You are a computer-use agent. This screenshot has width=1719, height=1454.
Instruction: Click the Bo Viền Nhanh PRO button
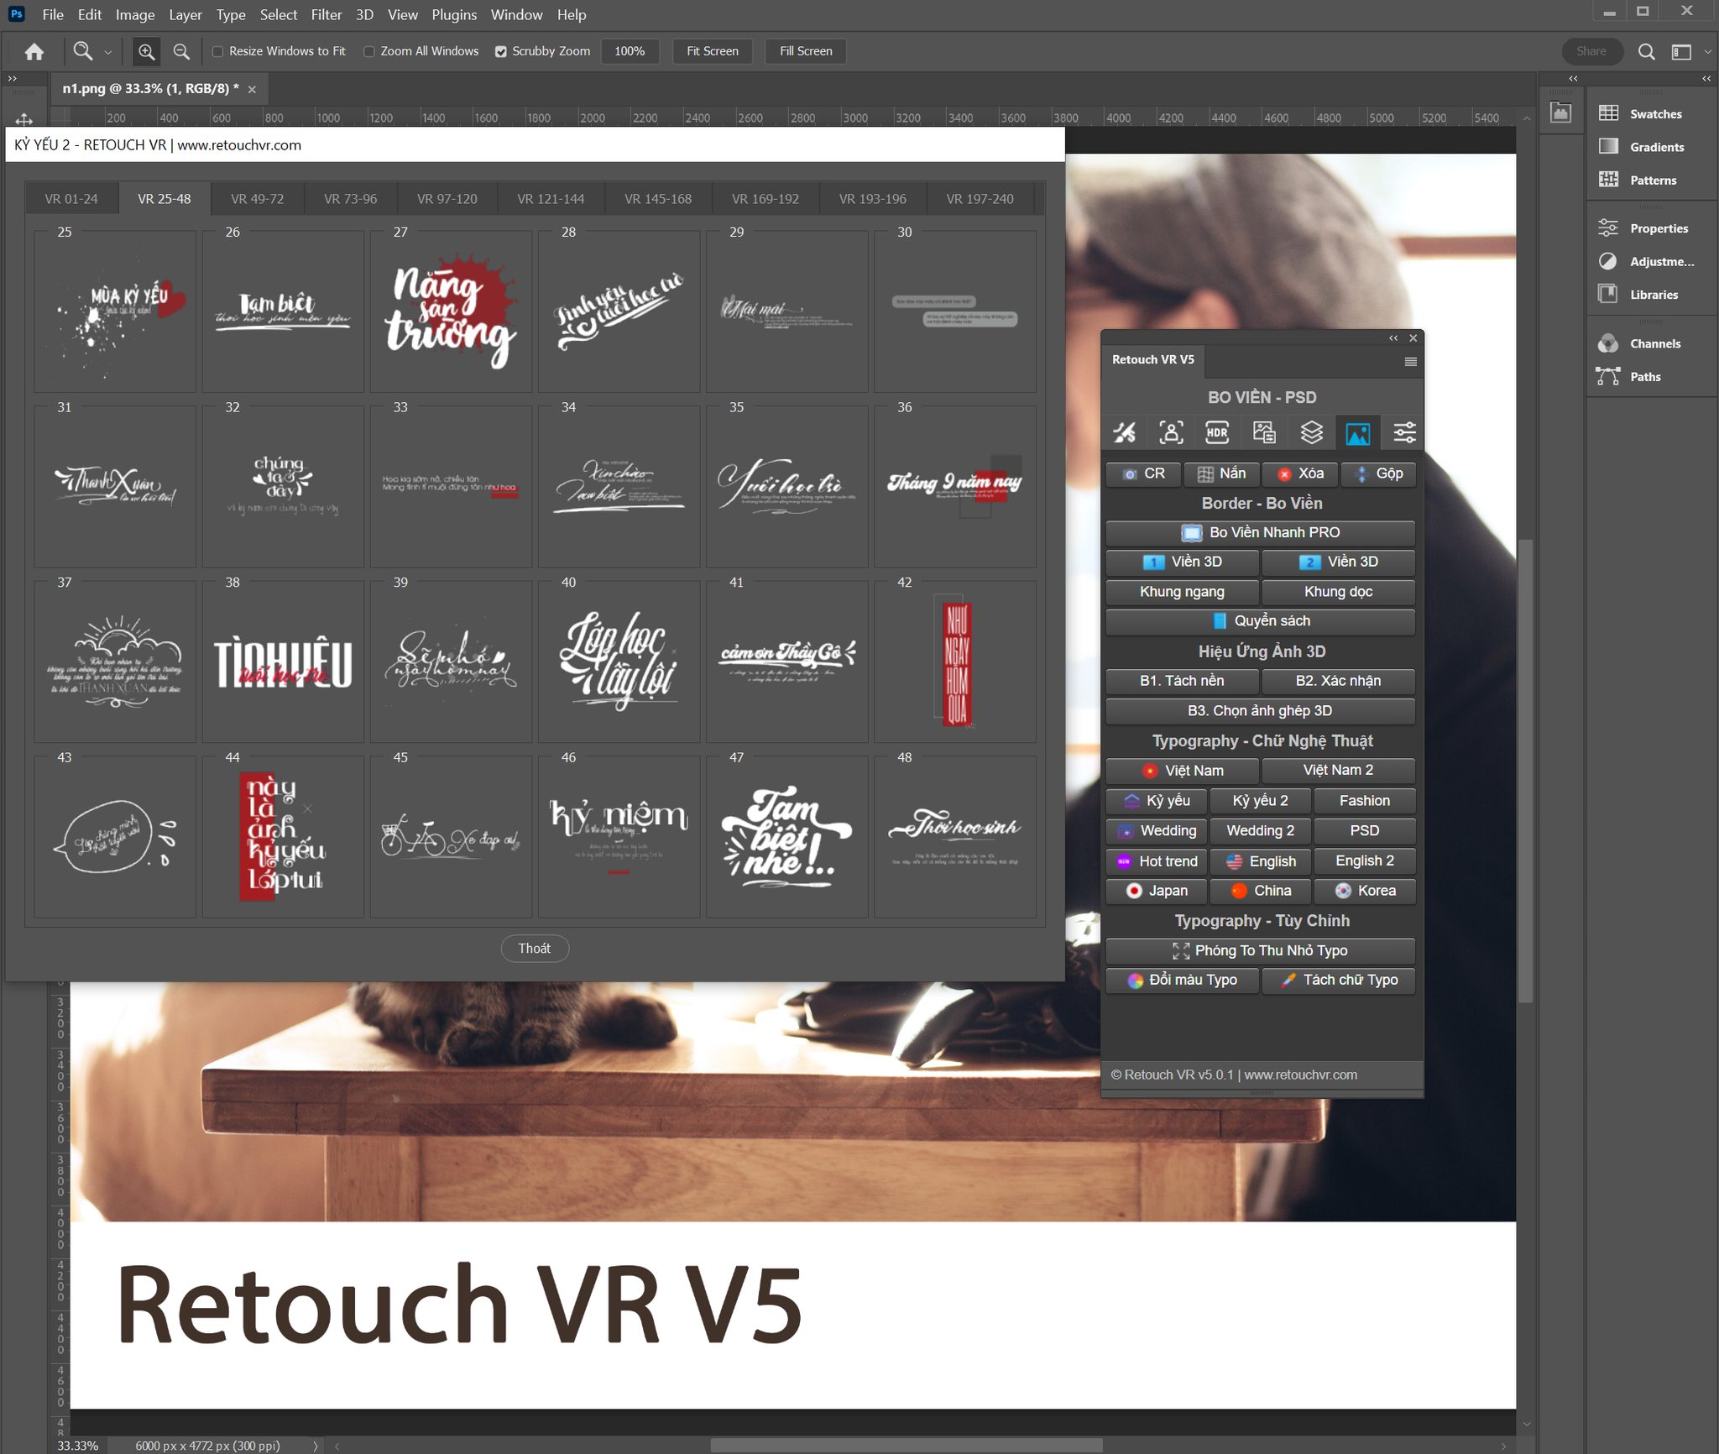pyautogui.click(x=1260, y=533)
